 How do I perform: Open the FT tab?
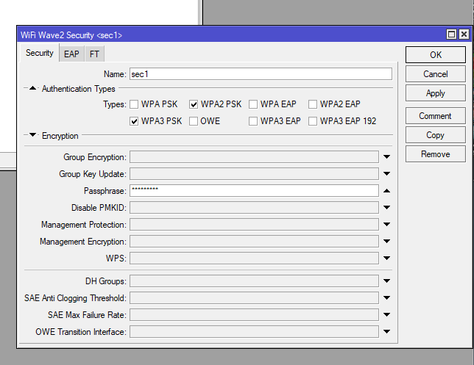coord(94,54)
